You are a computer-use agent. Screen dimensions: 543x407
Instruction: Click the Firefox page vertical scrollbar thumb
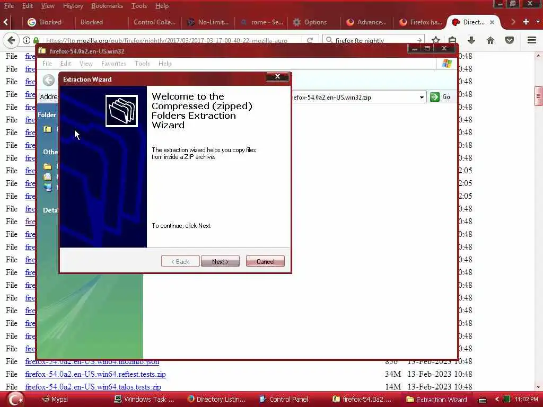[539, 96]
